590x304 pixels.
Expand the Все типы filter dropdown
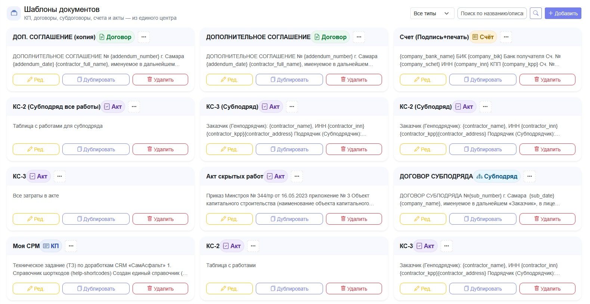pyautogui.click(x=432, y=13)
